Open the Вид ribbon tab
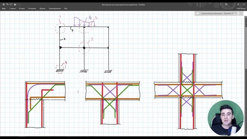Viewport: 247px width, 139px height. click(66, 8)
